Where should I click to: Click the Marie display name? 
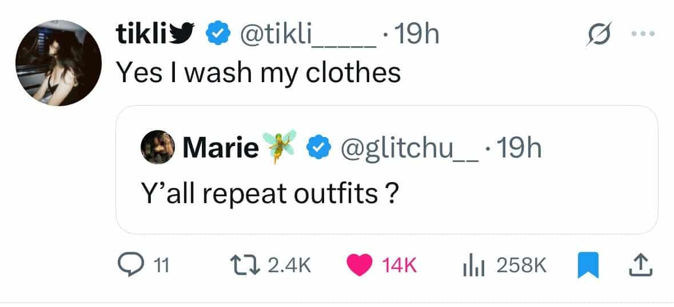coord(221,148)
